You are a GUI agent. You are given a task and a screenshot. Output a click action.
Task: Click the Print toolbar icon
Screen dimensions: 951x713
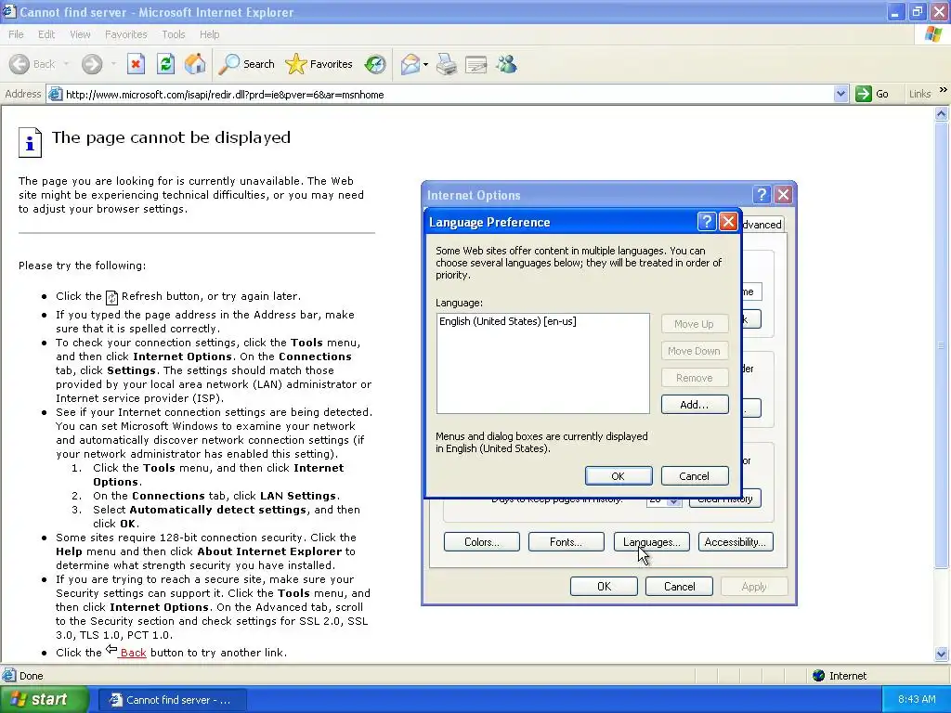447,64
